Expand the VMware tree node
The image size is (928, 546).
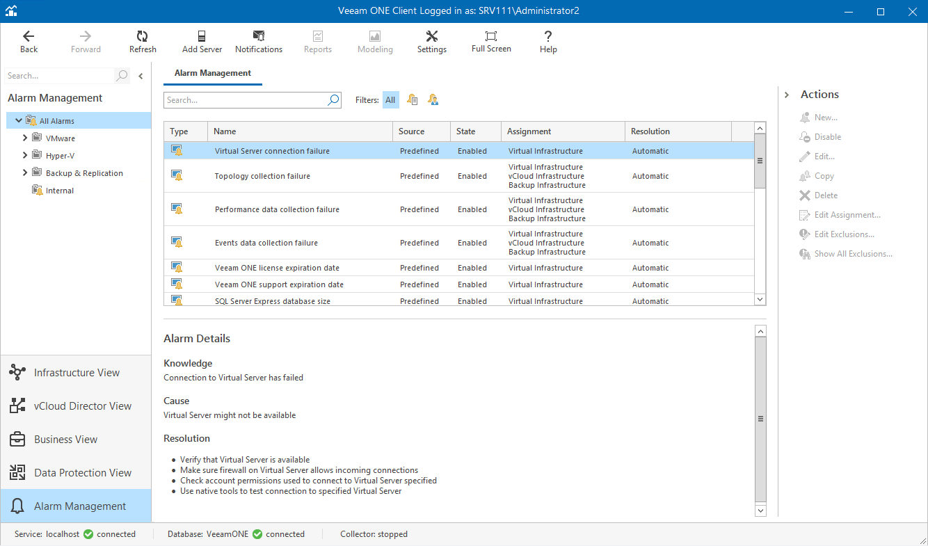(x=26, y=138)
